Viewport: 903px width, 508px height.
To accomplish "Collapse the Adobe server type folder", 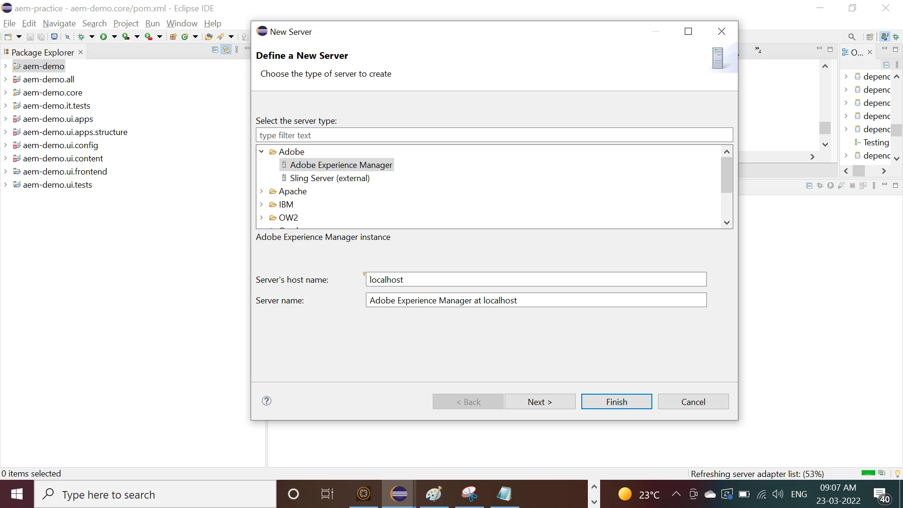I will coord(261,152).
